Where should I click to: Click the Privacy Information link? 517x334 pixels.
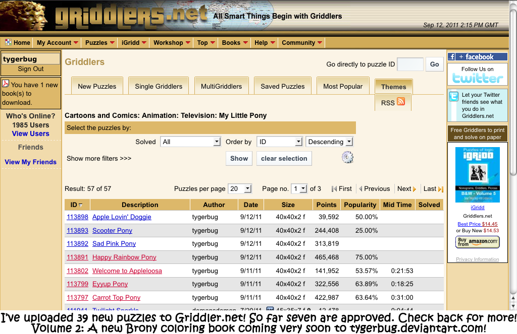478,259
